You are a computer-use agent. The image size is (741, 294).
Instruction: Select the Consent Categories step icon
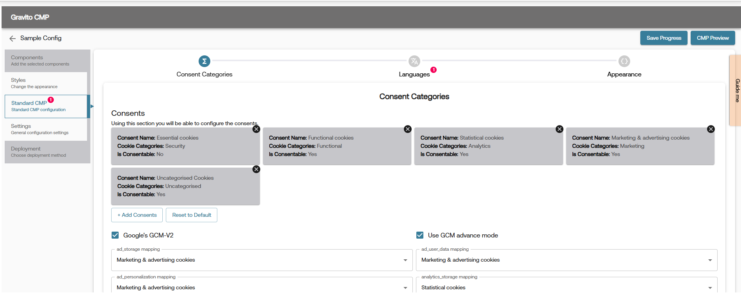pyautogui.click(x=204, y=61)
